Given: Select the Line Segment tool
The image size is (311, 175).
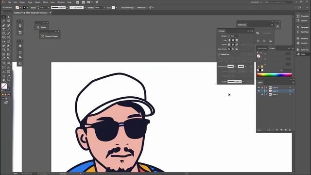Looking at the screenshot, I should (9, 29).
